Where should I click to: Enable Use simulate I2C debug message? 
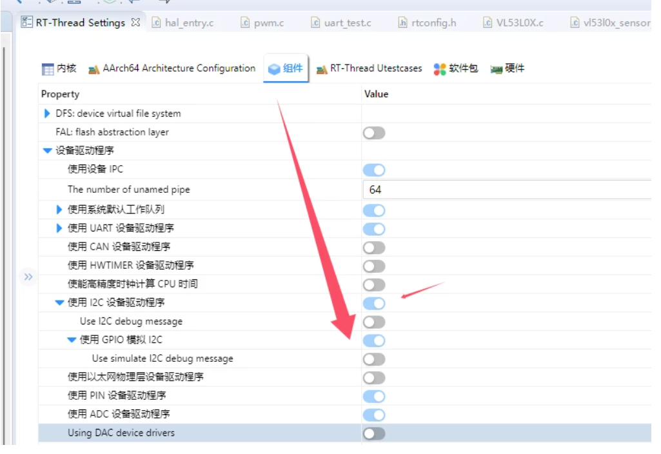pos(374,359)
